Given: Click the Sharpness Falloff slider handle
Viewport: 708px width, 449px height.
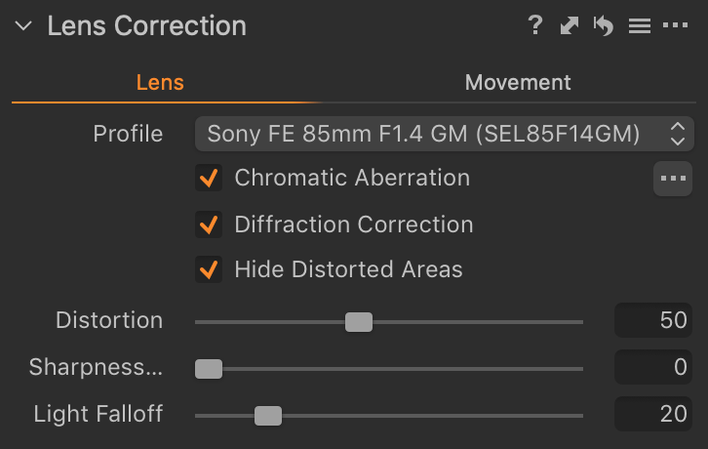Looking at the screenshot, I should [x=209, y=369].
